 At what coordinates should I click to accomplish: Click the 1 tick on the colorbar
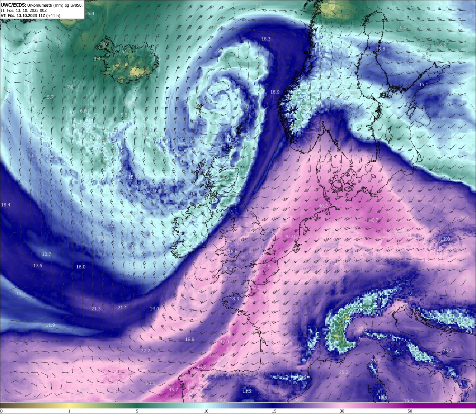(x=69, y=411)
